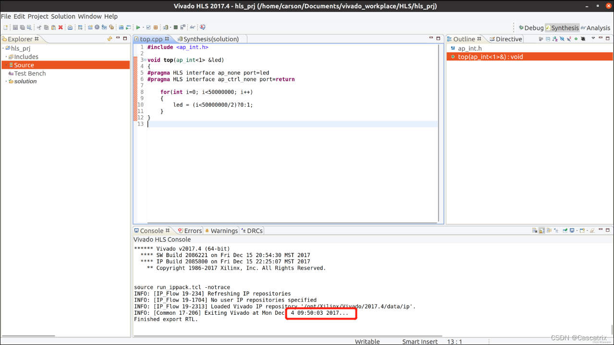Click green dot Hide Non-Public icon in Outline
This screenshot has width=614, height=345.
pyautogui.click(x=576, y=38)
